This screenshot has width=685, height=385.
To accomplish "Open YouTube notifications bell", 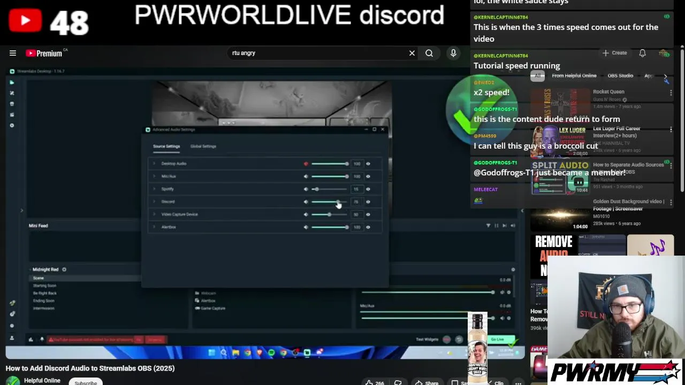I will click(x=642, y=53).
